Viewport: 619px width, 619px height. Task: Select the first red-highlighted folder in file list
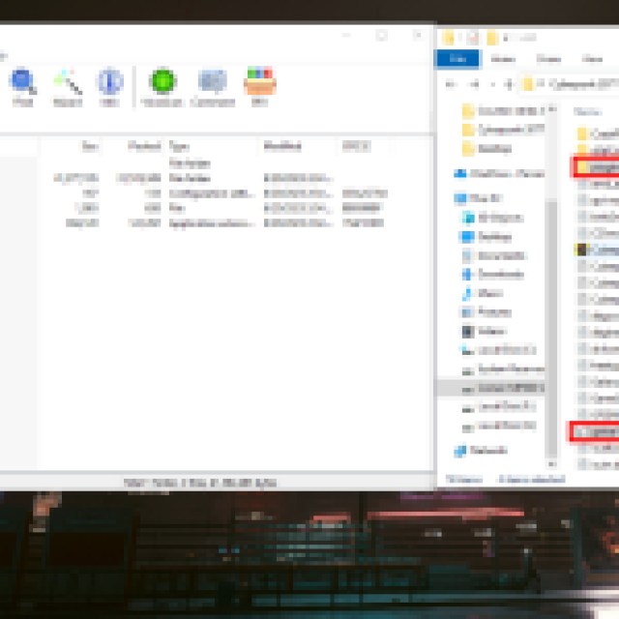(595, 167)
